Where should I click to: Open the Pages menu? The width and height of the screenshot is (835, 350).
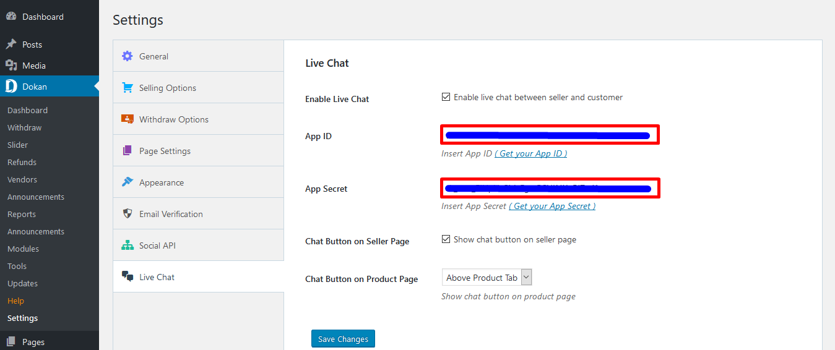50,342
